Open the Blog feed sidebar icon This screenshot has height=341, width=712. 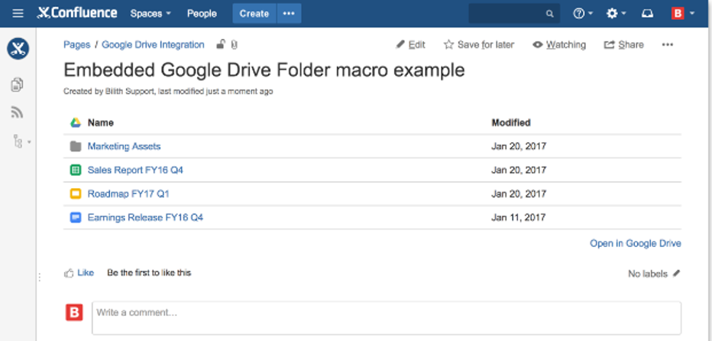(x=17, y=112)
